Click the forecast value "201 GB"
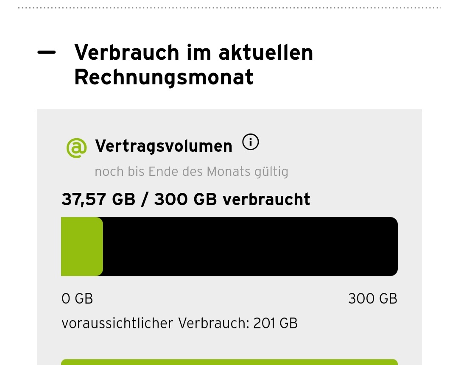 tap(276, 323)
